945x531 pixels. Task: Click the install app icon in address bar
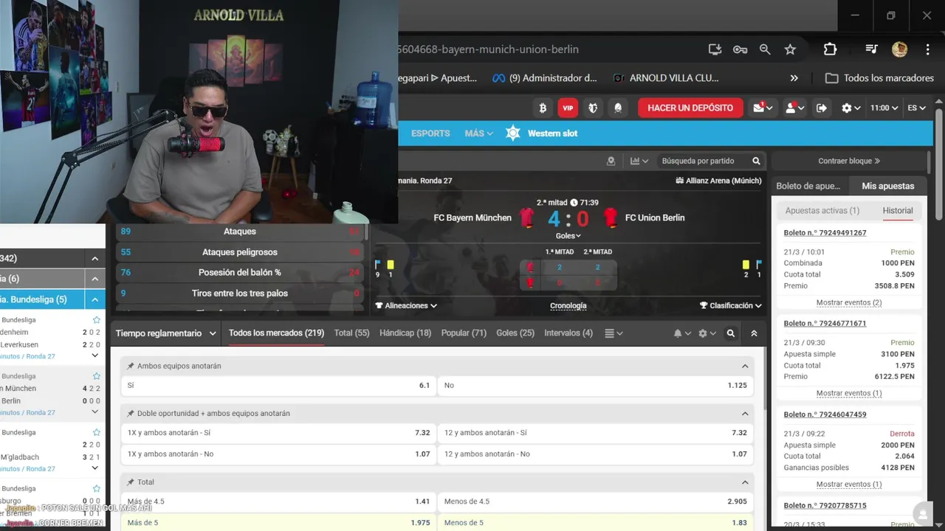point(715,49)
